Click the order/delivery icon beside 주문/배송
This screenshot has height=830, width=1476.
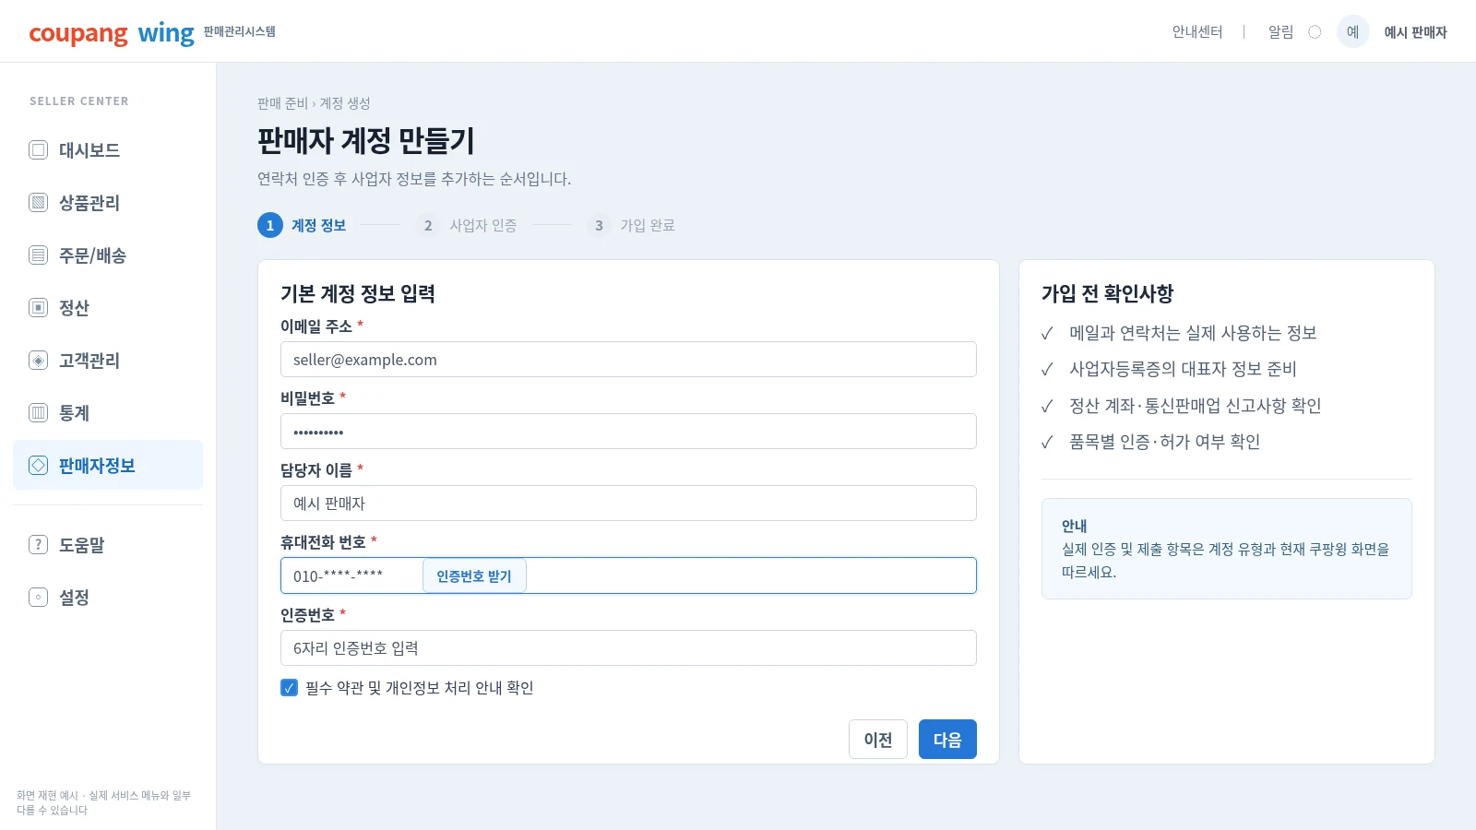[38, 255]
